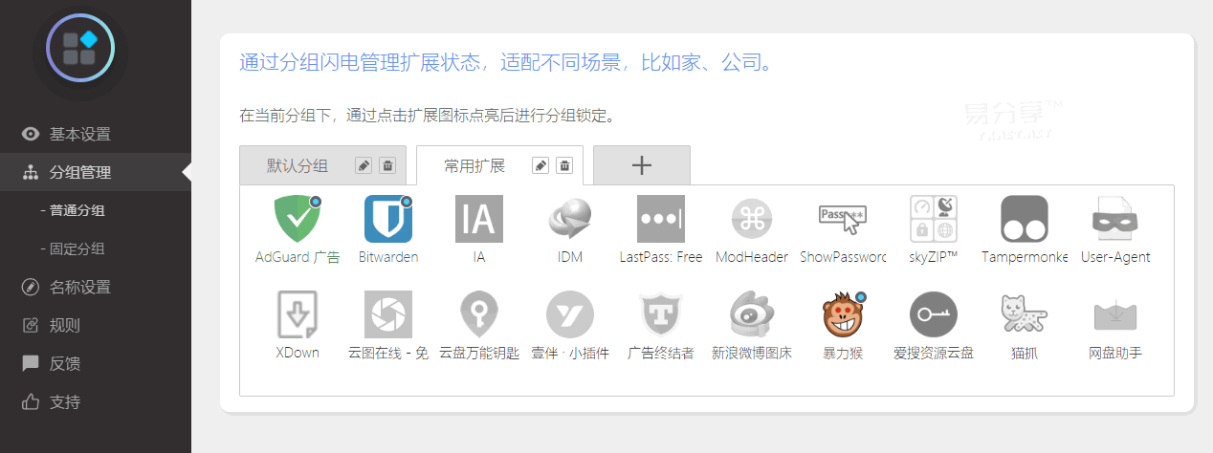
Task: Delete the 常用扩展 group
Action: click(564, 165)
